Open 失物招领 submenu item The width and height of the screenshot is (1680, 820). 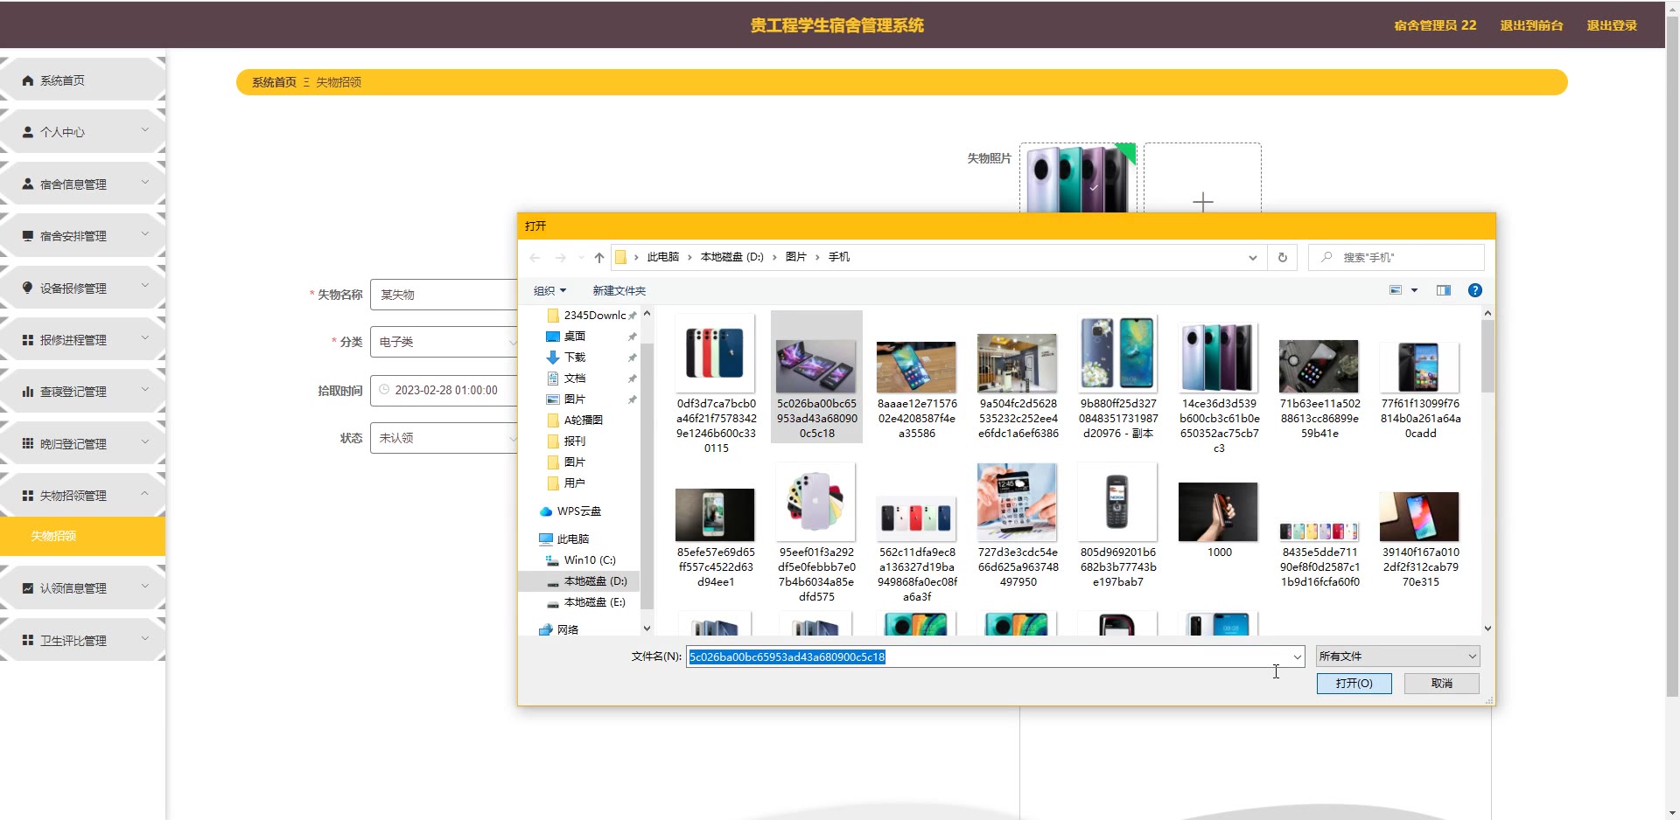click(82, 536)
